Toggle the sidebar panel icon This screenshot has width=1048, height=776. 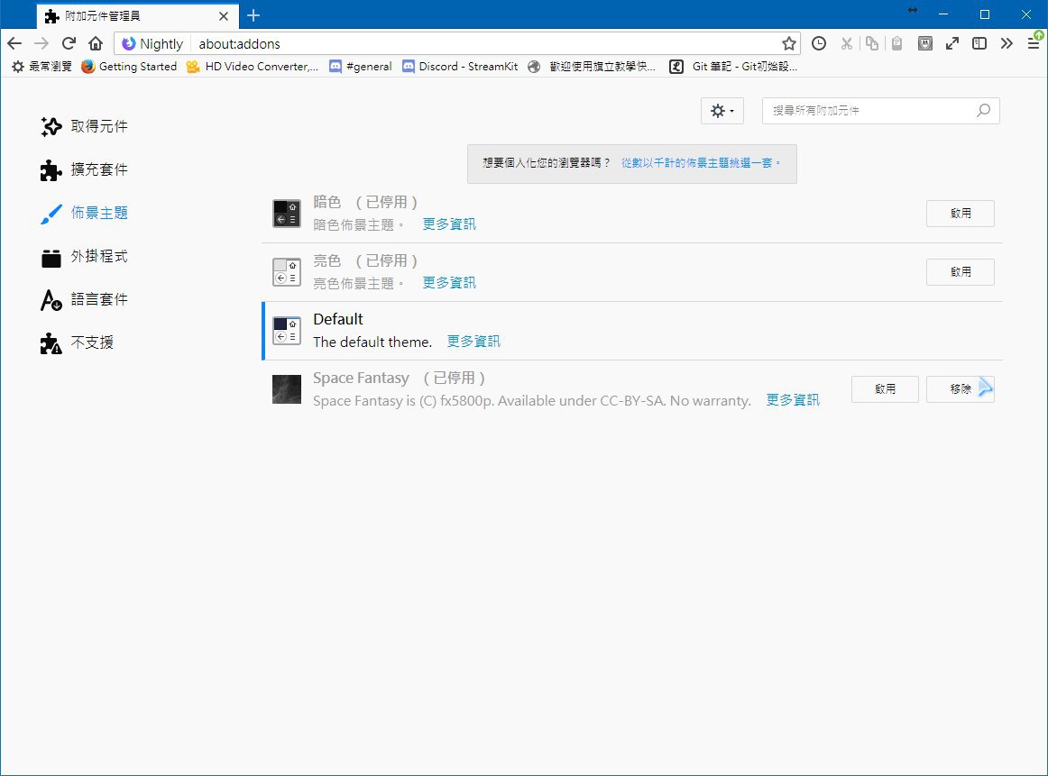coord(979,43)
